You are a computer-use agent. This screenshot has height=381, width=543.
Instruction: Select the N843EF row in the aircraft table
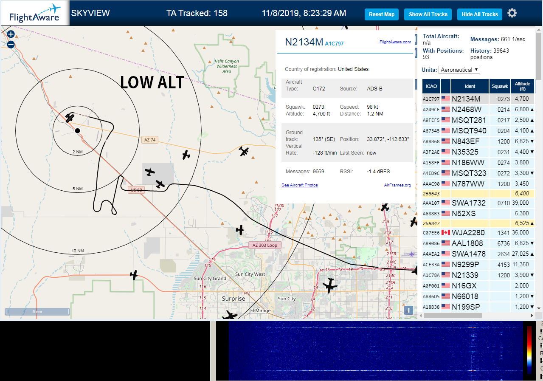click(x=478, y=141)
